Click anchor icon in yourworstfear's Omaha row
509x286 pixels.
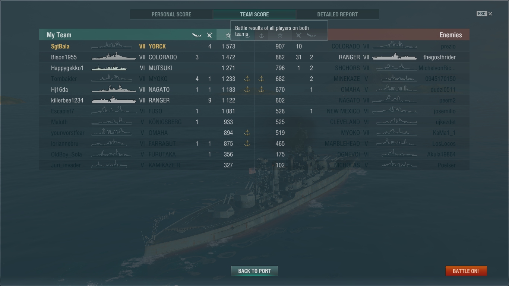(x=247, y=133)
